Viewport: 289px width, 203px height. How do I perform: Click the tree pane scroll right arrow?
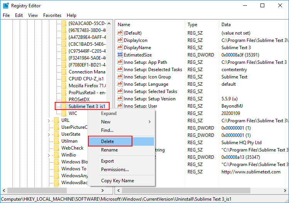pos(103,191)
